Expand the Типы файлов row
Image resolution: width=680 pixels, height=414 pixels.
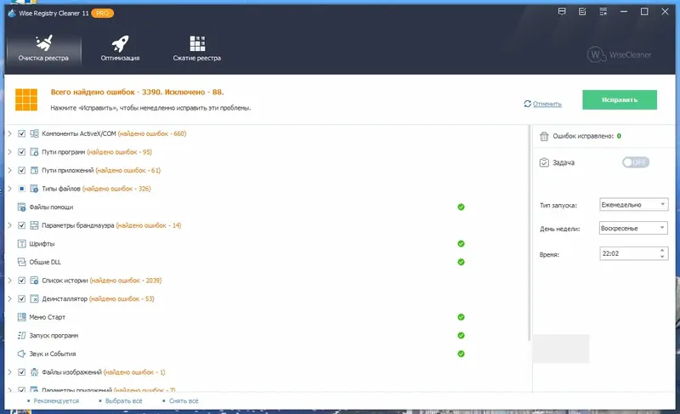tap(9, 189)
